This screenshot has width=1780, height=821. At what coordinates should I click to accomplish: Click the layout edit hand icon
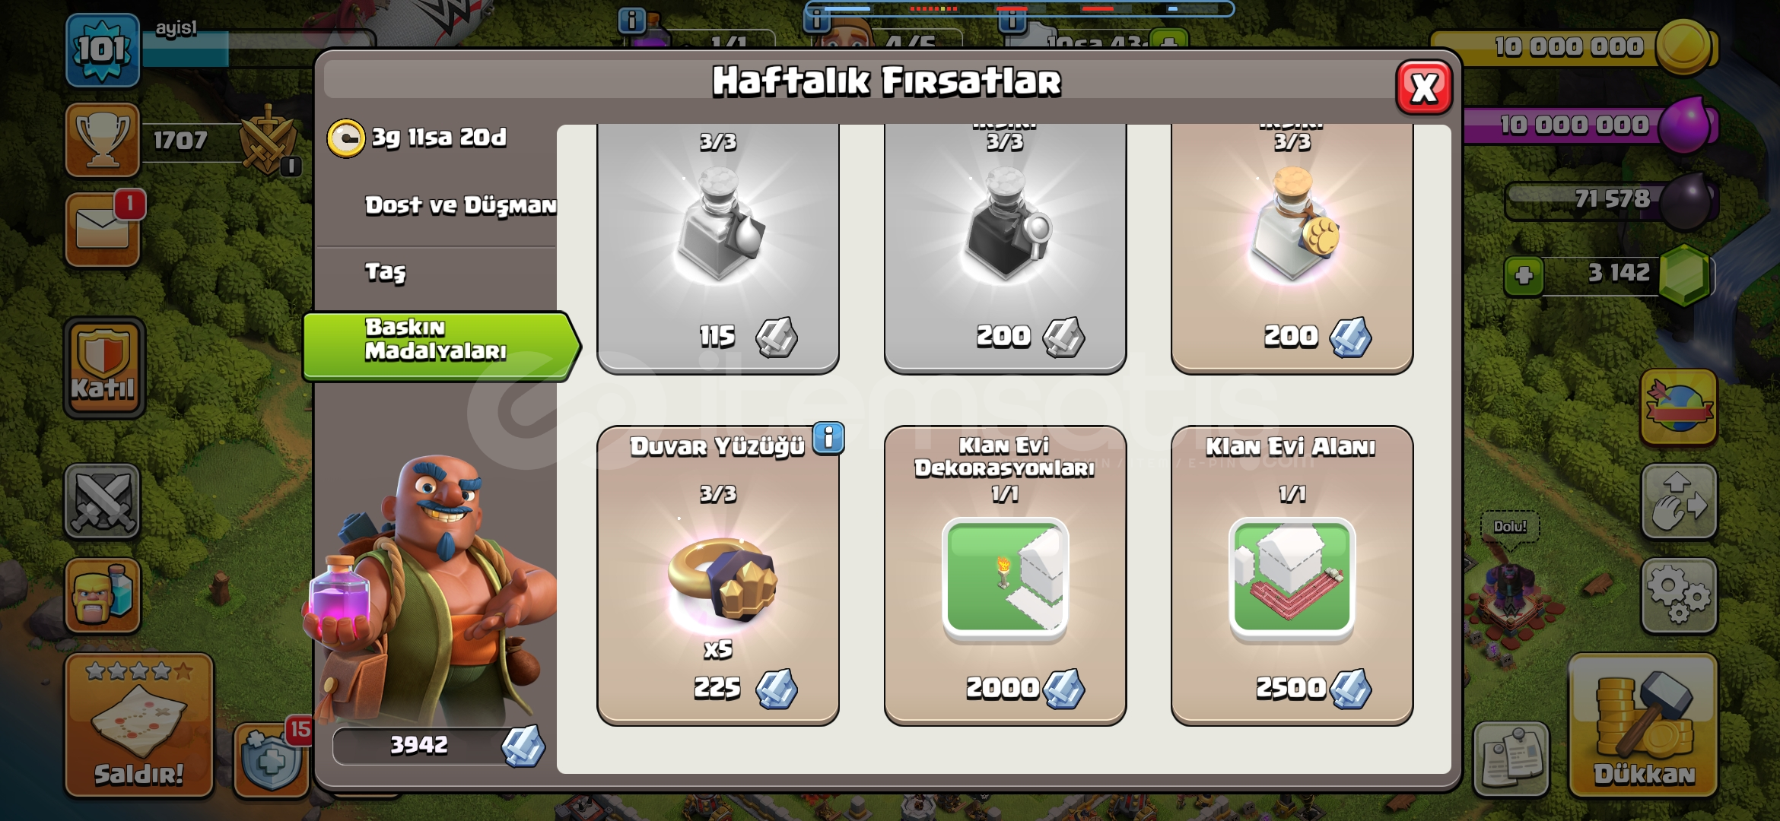click(1679, 502)
